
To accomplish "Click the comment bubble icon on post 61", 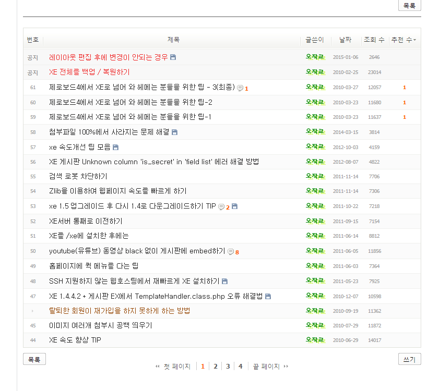I will click(240, 88).
